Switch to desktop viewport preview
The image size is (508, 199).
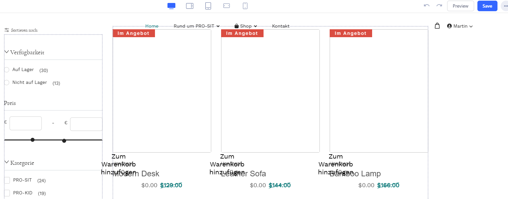click(171, 6)
